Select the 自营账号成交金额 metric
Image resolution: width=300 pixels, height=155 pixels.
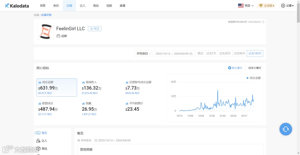pyautogui.click(x=144, y=87)
